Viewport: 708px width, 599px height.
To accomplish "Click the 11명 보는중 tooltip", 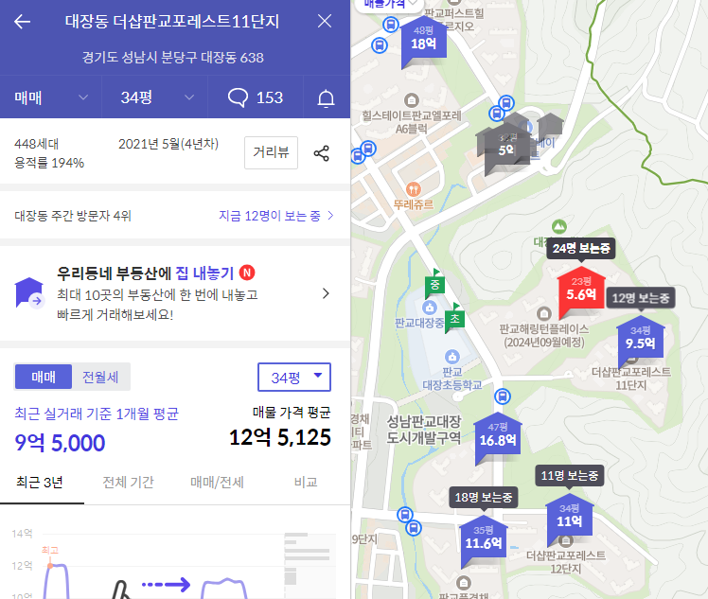I will point(570,475).
